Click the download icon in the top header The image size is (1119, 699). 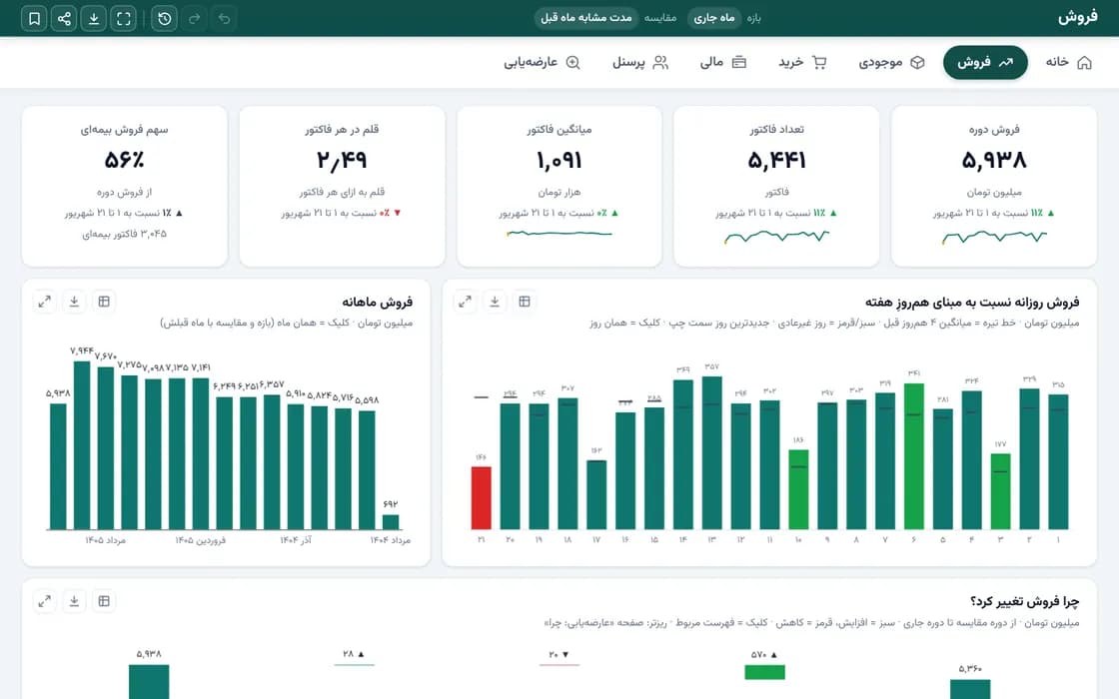[94, 19]
